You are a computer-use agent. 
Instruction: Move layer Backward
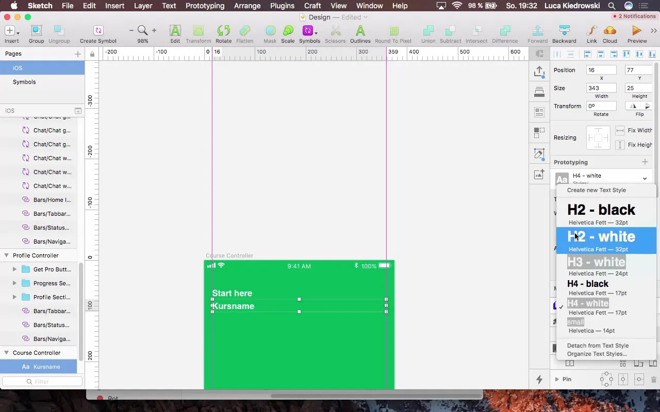564,34
